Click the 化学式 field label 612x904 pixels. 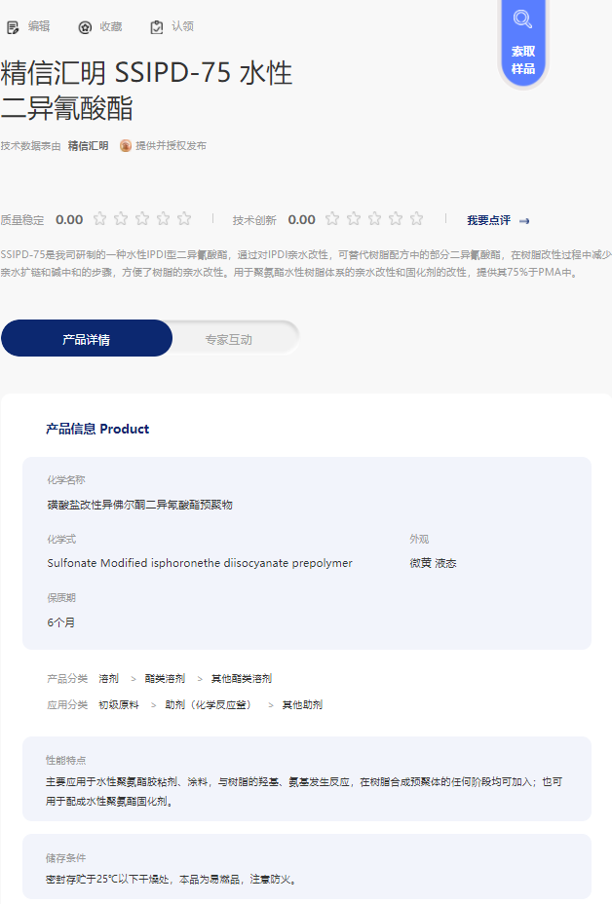click(61, 539)
